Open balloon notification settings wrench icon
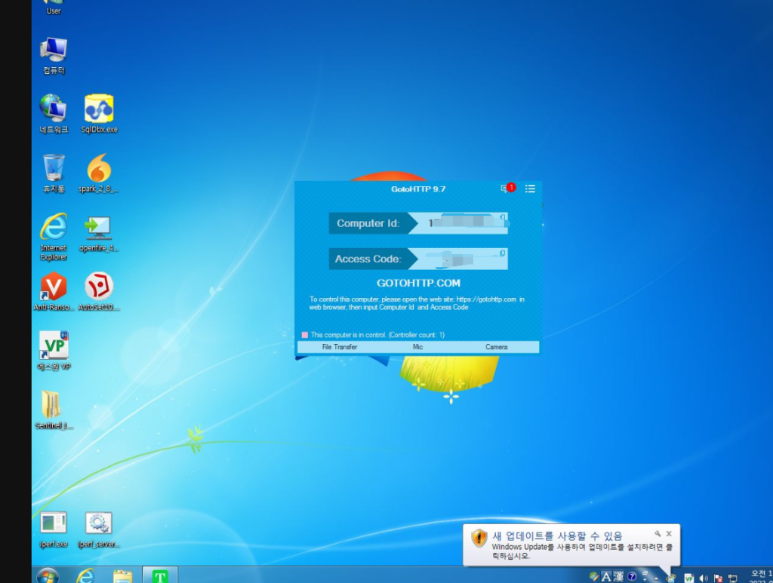Screen dimensions: 773x583 (x=658, y=533)
